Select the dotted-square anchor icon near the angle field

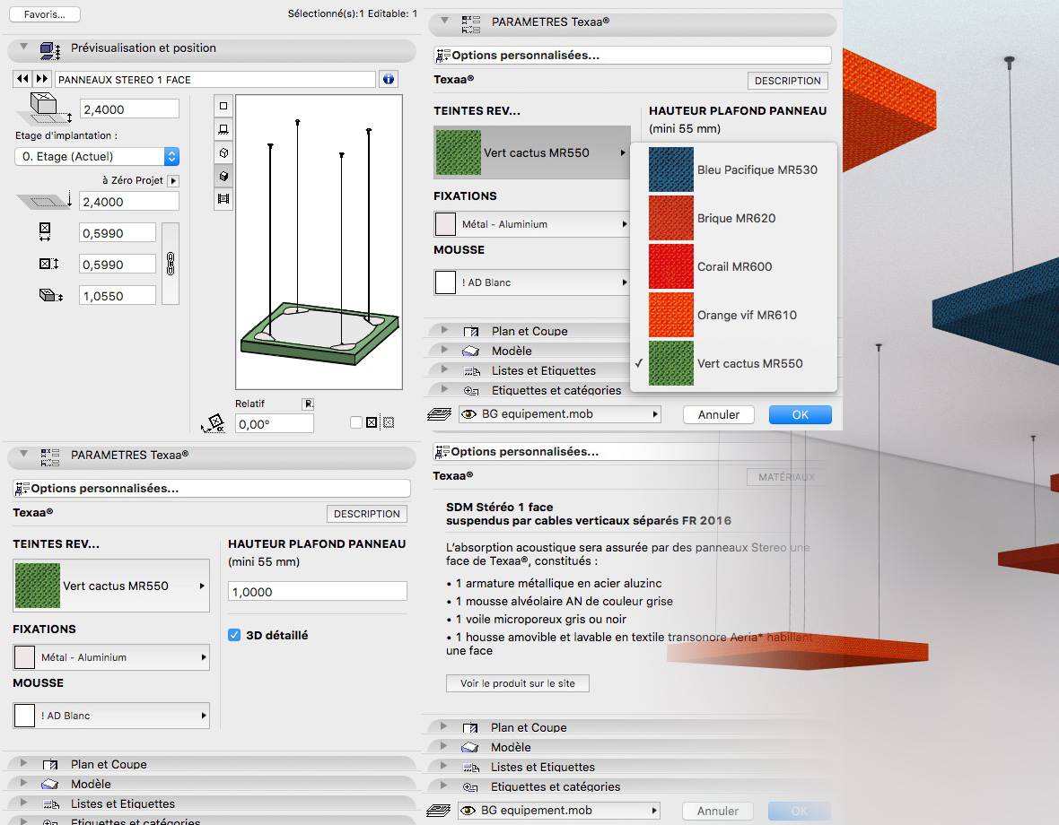tap(389, 422)
